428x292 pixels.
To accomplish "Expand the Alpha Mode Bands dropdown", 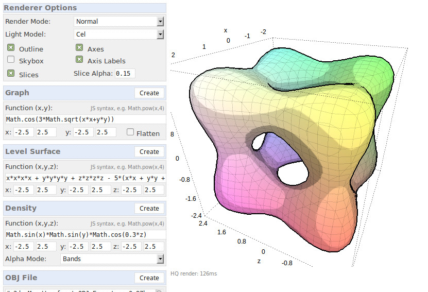I will click(x=112, y=259).
